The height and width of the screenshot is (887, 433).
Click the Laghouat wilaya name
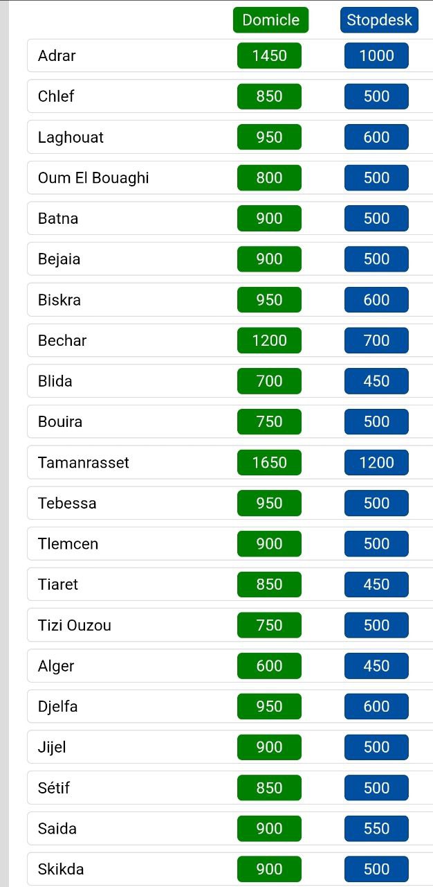[71, 137]
